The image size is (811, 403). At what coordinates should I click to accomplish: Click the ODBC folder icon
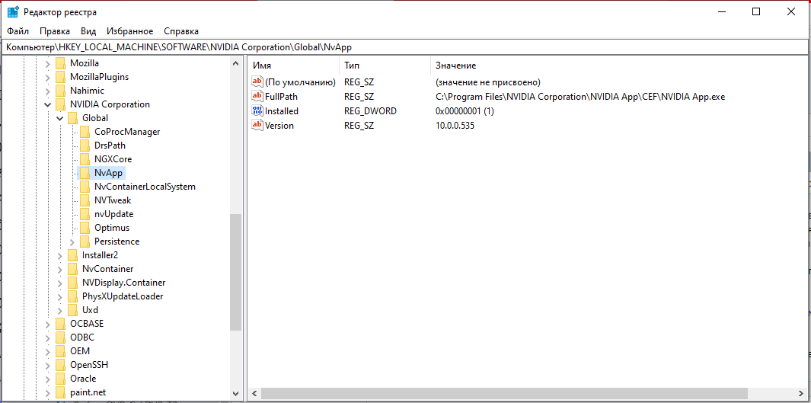(x=61, y=337)
